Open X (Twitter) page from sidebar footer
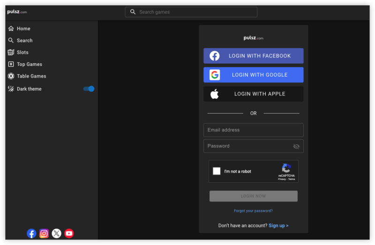Image resolution: width=375 pixels, height=245 pixels. (x=56, y=233)
